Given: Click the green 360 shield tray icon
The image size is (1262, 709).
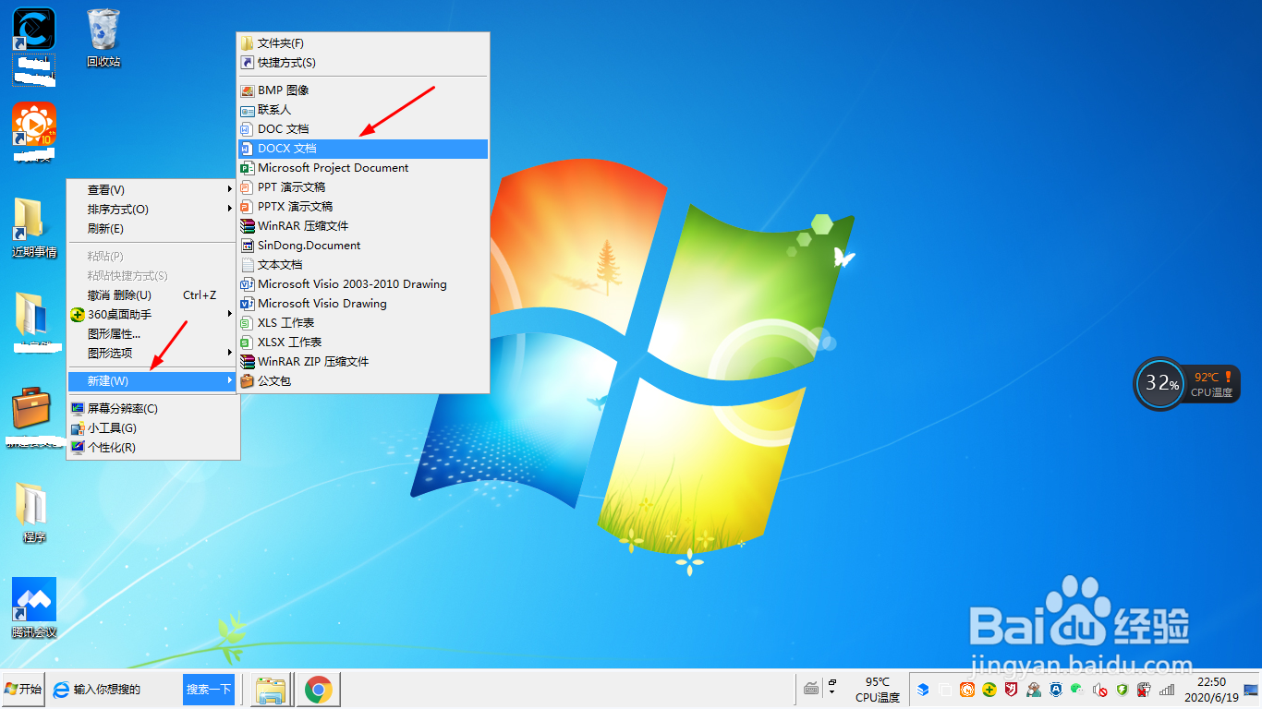Looking at the screenshot, I should click(1122, 690).
